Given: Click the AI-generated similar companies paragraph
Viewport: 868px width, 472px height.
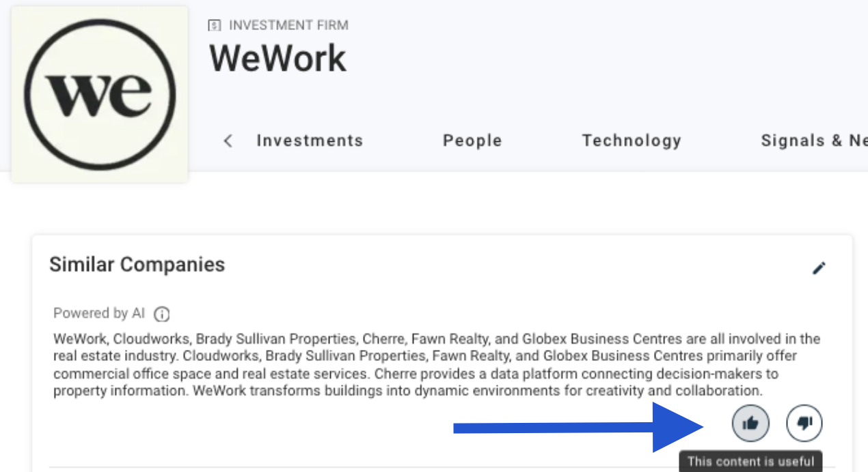Looking at the screenshot, I should 437,365.
